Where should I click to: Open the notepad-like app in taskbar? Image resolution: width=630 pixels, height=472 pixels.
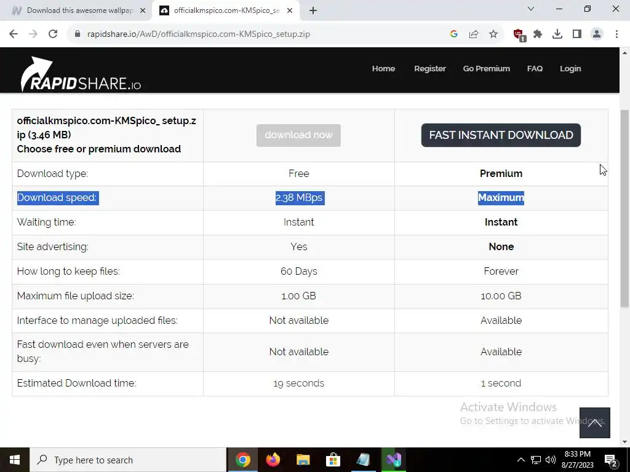[x=363, y=460]
